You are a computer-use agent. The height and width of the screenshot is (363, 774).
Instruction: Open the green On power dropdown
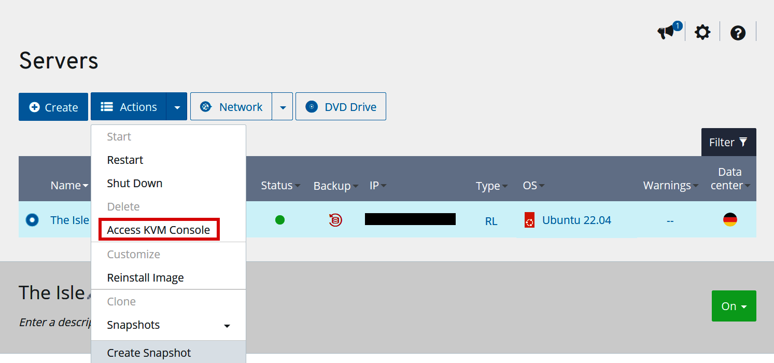click(x=734, y=306)
